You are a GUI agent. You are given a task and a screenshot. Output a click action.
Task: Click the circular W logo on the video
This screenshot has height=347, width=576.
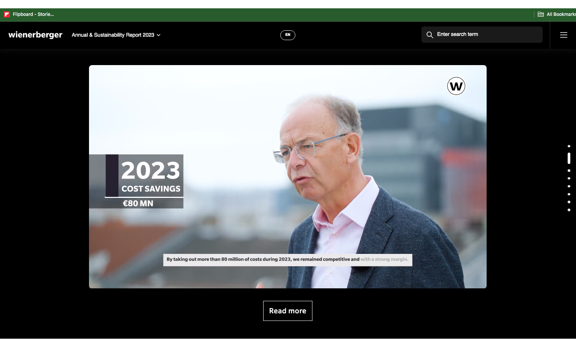(456, 86)
